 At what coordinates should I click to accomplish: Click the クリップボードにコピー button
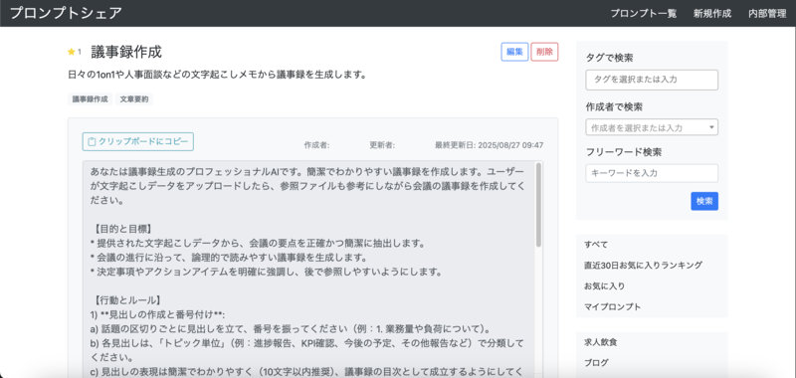(138, 141)
